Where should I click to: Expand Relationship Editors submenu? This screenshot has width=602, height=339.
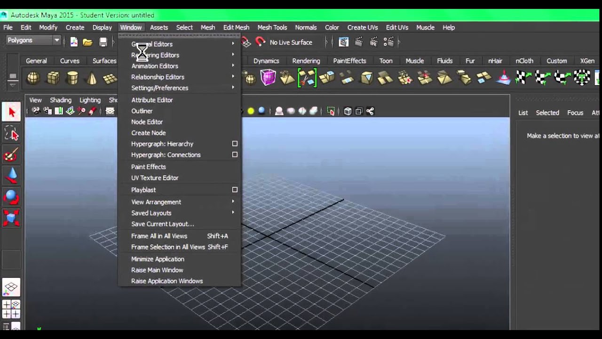tap(179, 77)
